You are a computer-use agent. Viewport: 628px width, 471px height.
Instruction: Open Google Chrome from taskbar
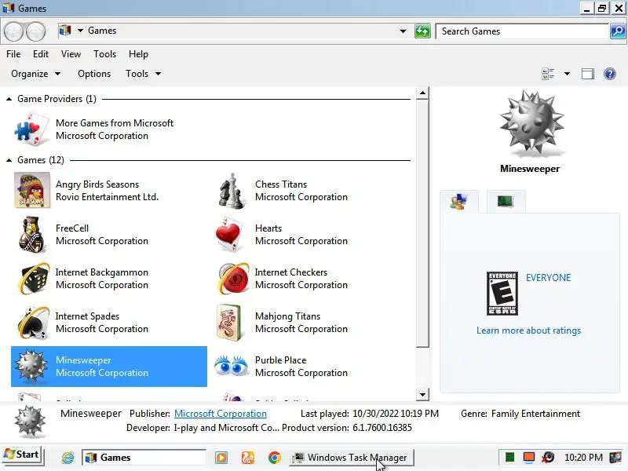tap(274, 458)
